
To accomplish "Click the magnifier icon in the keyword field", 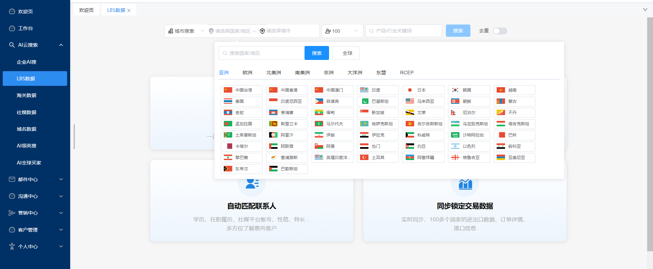I will (371, 31).
